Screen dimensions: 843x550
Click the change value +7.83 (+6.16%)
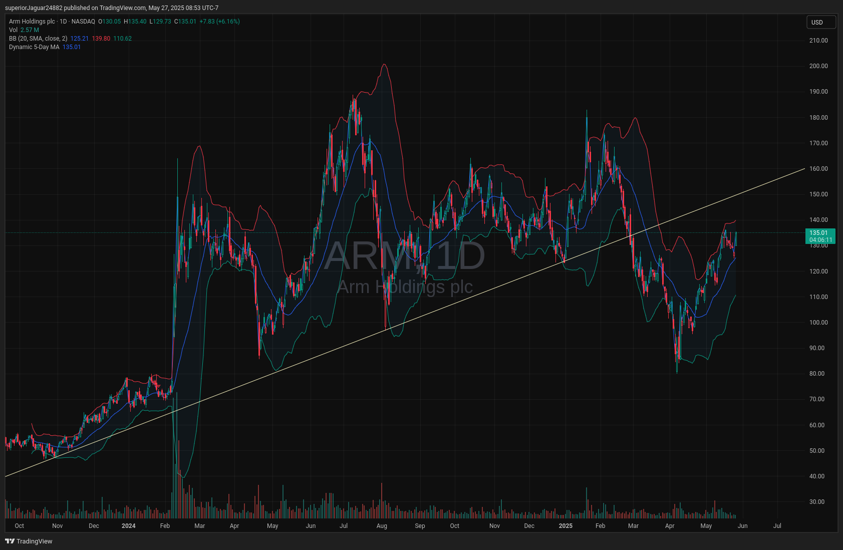tap(219, 22)
